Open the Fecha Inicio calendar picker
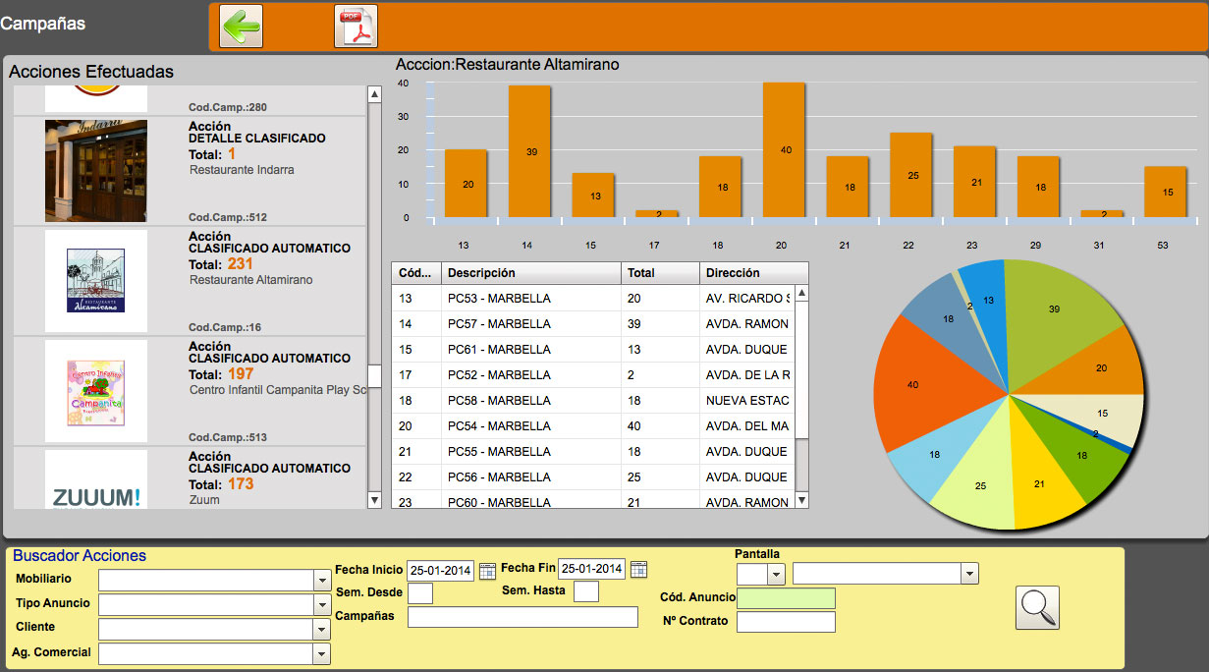The width and height of the screenshot is (1209, 672). 487,570
